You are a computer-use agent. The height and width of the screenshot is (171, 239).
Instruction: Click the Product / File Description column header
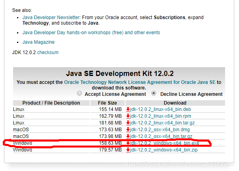(51, 103)
